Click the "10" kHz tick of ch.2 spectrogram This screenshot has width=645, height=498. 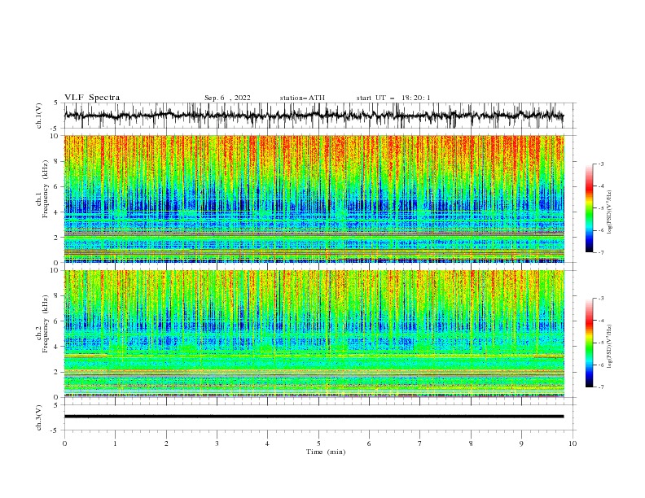tap(55, 270)
